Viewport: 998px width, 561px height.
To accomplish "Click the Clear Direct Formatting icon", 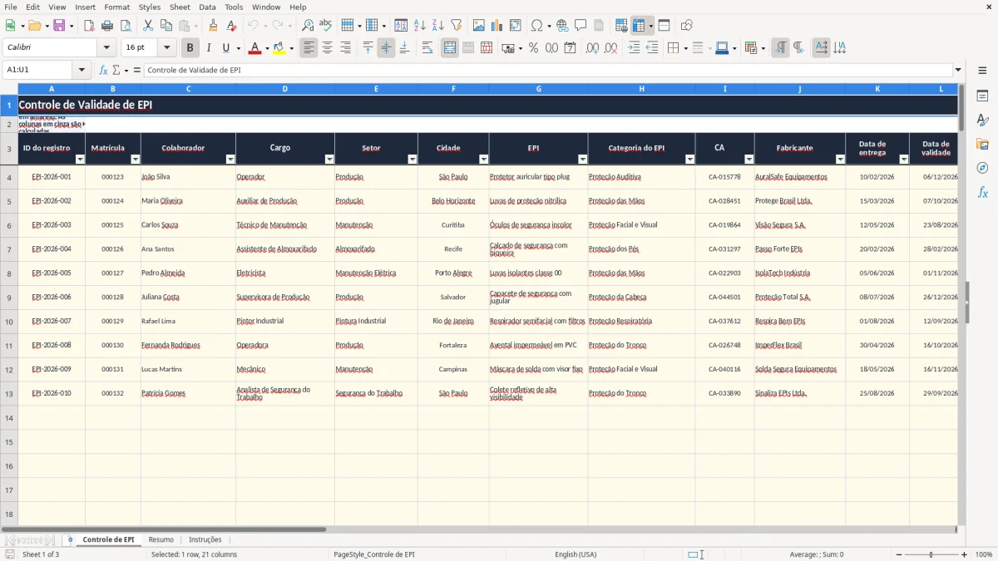I will (x=231, y=26).
